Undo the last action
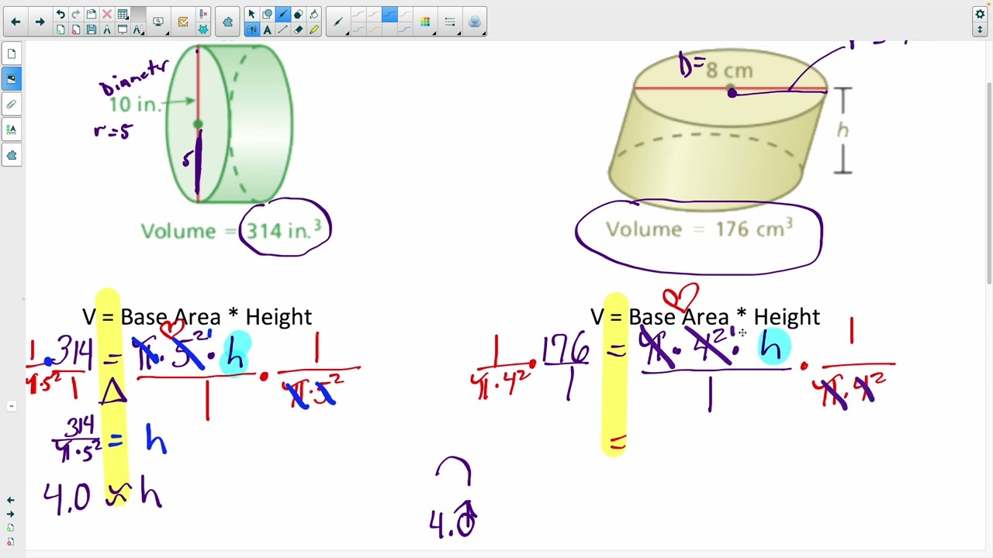 click(61, 14)
